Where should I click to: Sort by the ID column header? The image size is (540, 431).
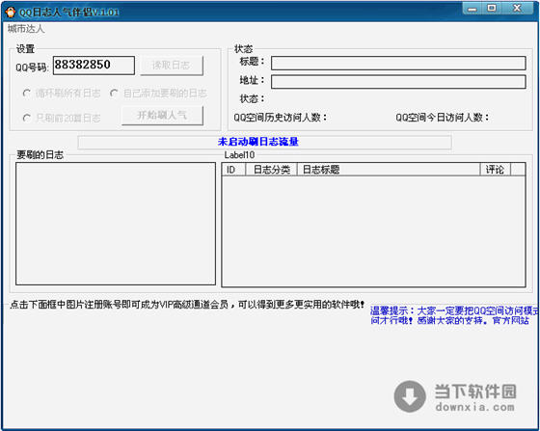233,170
